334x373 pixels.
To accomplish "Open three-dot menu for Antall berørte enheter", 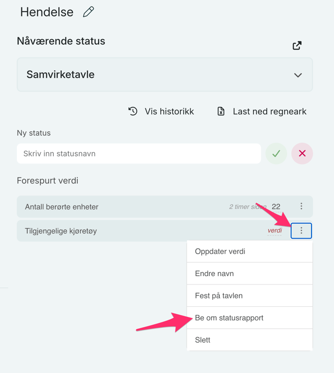I will point(301,206).
